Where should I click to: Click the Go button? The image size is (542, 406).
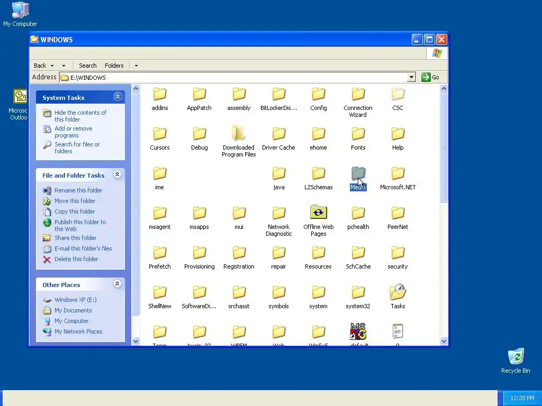click(x=430, y=77)
